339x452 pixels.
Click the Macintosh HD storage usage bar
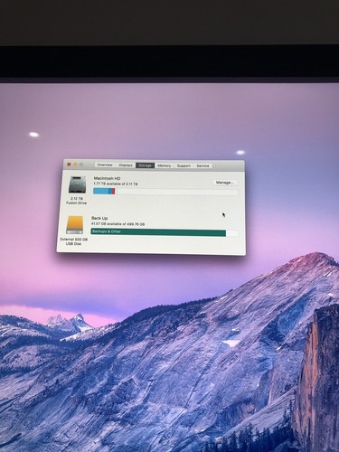tap(165, 192)
